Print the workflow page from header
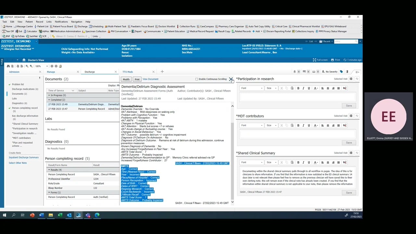416x234 pixels. [335, 60]
